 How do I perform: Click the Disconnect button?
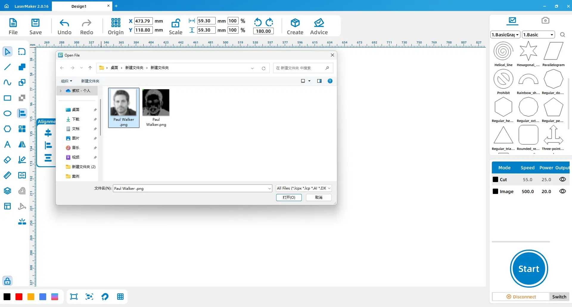click(x=521, y=297)
